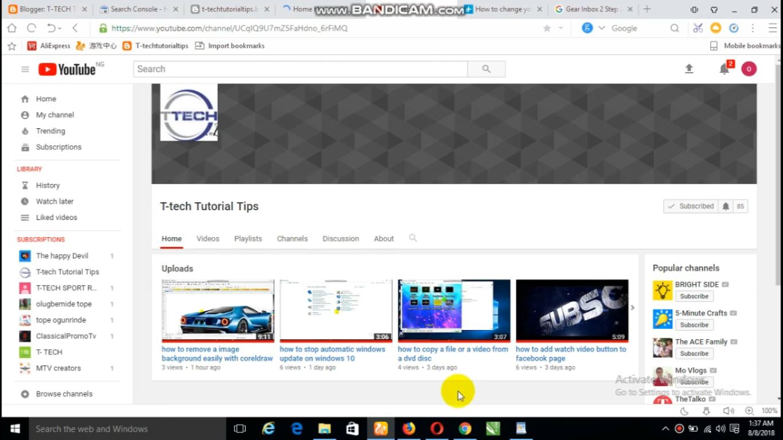Open T-TECH SPORT subscription
This screenshot has height=440, width=783.
68,288
